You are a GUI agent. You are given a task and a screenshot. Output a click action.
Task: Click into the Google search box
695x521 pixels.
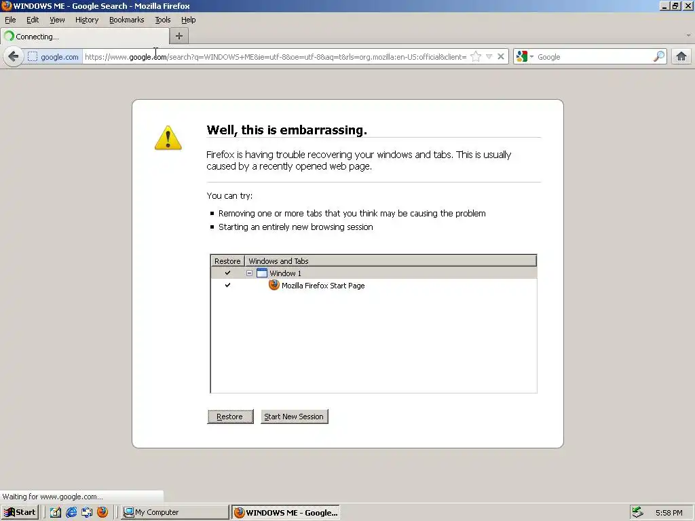593,57
